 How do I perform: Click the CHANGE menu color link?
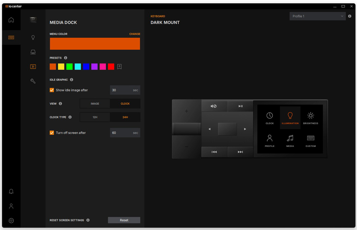point(135,34)
